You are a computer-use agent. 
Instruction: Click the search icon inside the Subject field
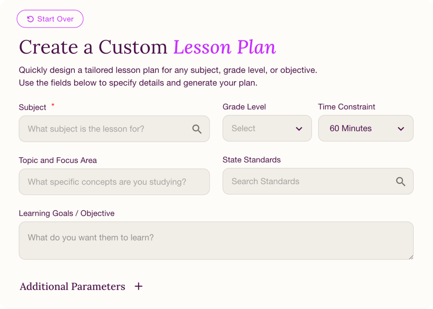(197, 129)
